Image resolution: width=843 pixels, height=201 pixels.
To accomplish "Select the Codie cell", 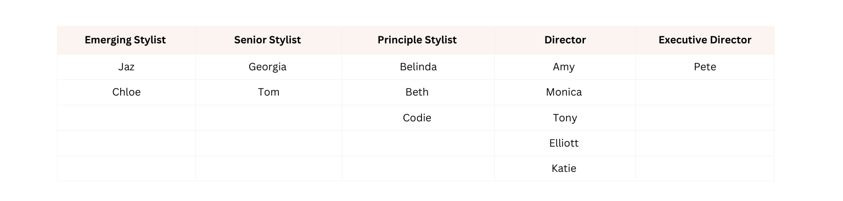I will (x=418, y=118).
